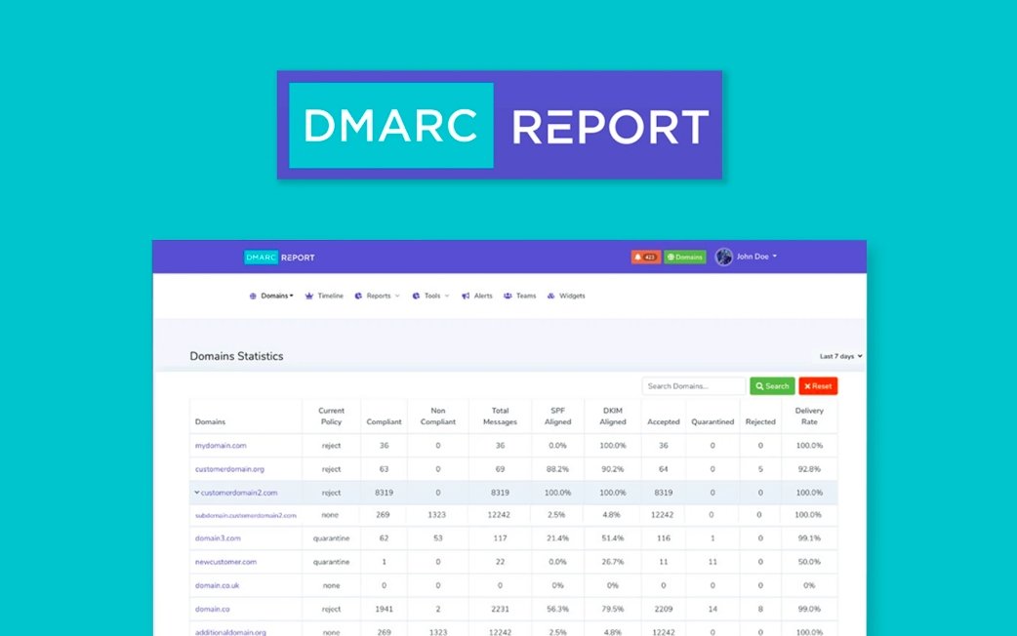Screen dimensions: 1017x636
Task: Click the green Domains button in header
Action: tap(685, 258)
